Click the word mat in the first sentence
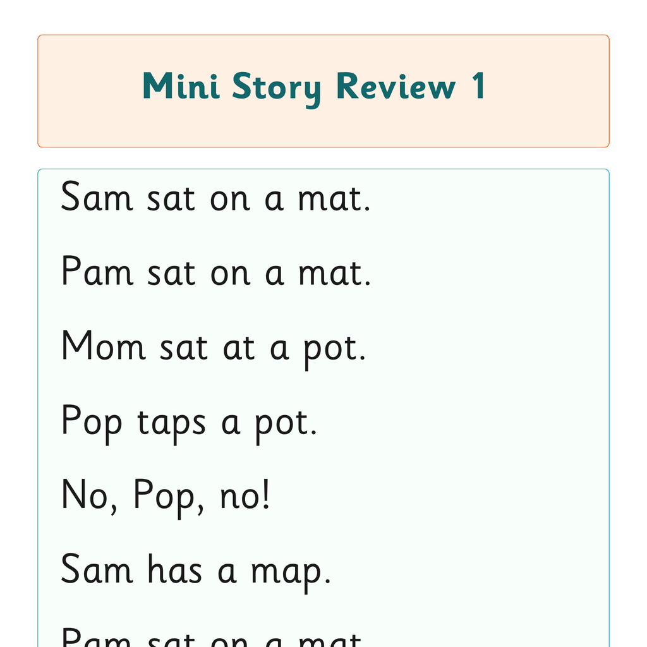The height and width of the screenshot is (647, 647). pyautogui.click(x=334, y=198)
